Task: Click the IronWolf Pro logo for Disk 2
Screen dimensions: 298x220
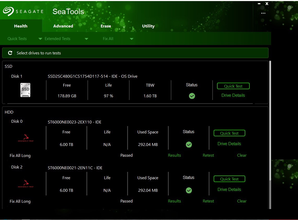Action: 26,184
